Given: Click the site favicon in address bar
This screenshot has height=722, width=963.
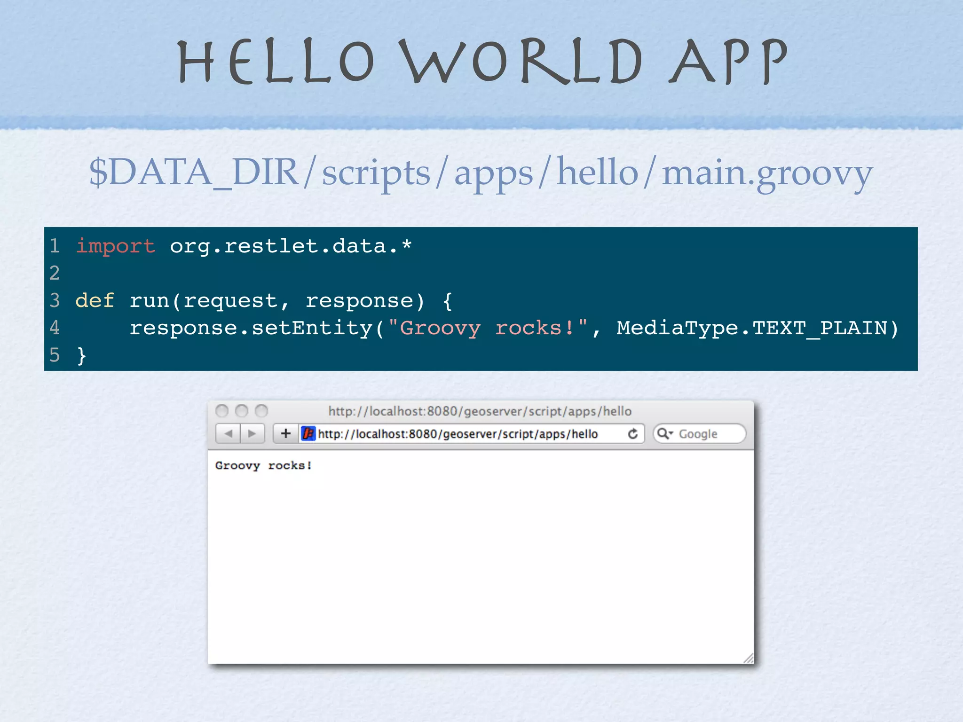Looking at the screenshot, I should (308, 433).
